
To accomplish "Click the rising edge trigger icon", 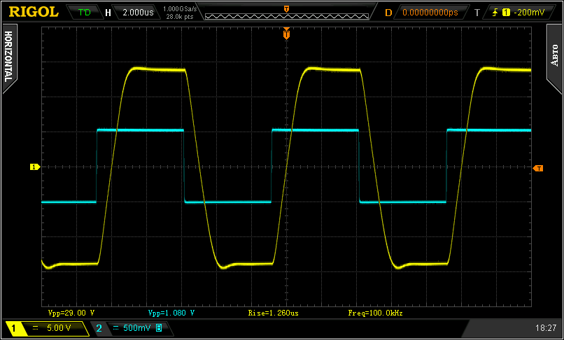I will [x=496, y=13].
